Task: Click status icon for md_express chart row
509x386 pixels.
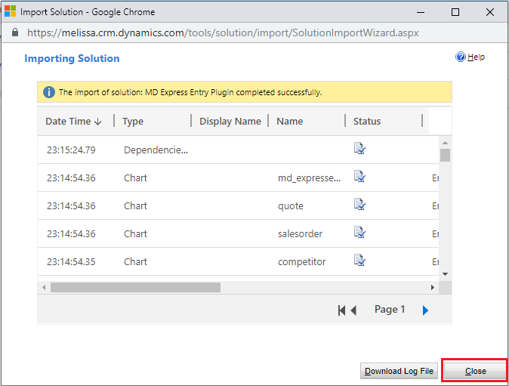Action: pos(359,177)
